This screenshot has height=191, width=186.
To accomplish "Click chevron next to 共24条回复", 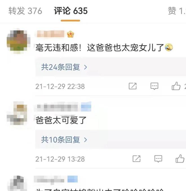I will click(86, 67).
